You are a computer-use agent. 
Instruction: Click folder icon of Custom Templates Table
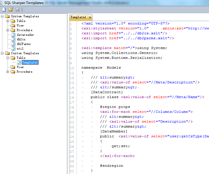[13, 58]
